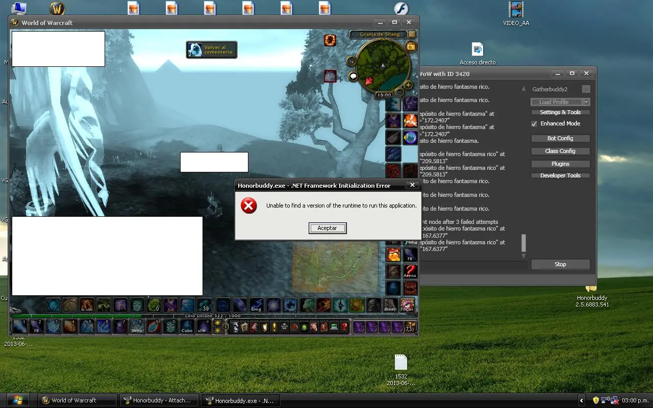This screenshot has width=653, height=408.
Task: Click the minimap tracking magnifier icon
Action: (351, 61)
